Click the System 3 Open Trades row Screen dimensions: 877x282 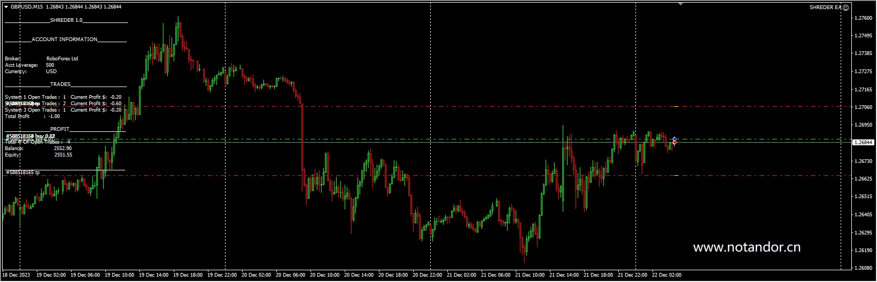[63, 109]
